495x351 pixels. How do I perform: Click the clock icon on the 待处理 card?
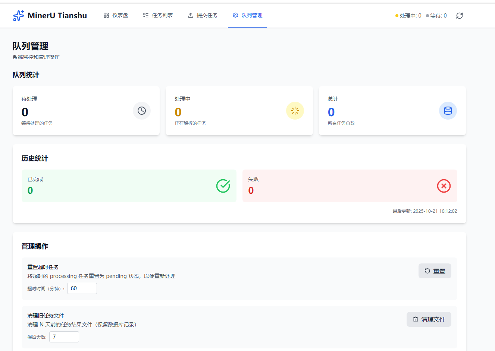click(141, 110)
